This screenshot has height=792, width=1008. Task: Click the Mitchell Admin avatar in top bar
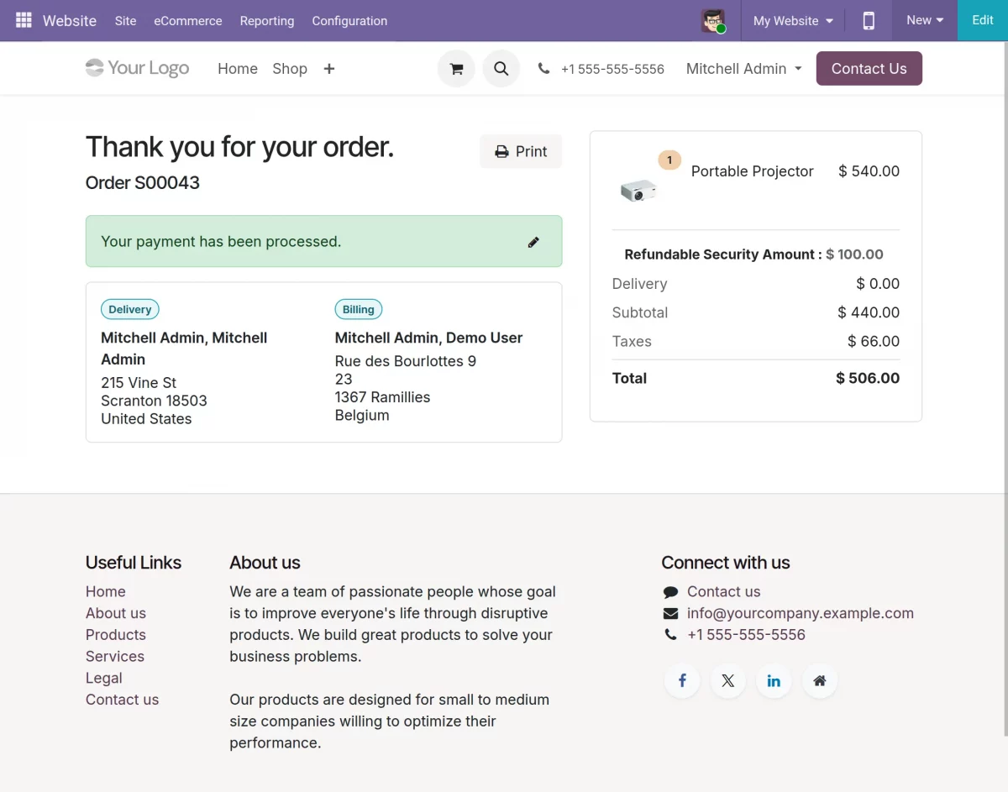[713, 20]
